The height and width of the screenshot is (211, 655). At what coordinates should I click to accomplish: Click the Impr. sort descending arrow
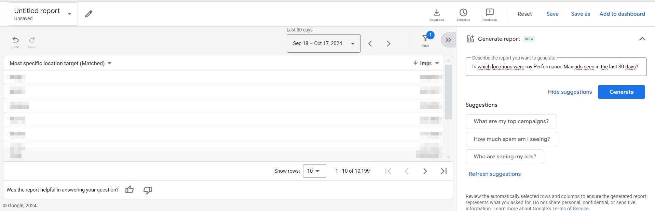(x=415, y=63)
